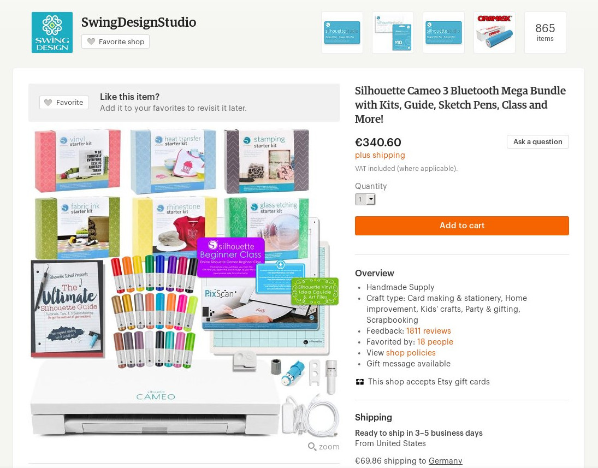Viewport: 598px width, 468px height.
Task: Toggle Favorite shop for SwingDesignStudio
Action: tap(115, 42)
